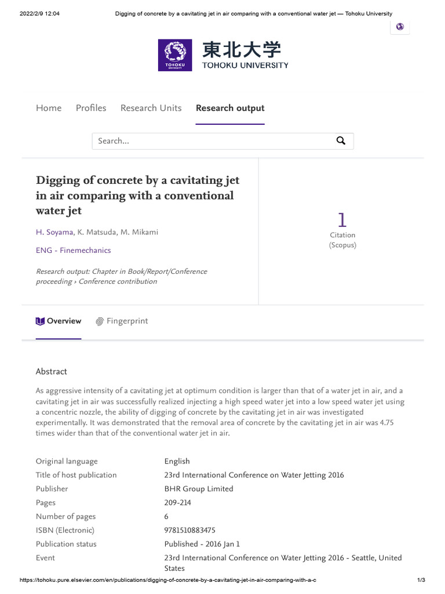Go to Research Units section
The height and width of the screenshot is (594, 445).
coord(151,108)
